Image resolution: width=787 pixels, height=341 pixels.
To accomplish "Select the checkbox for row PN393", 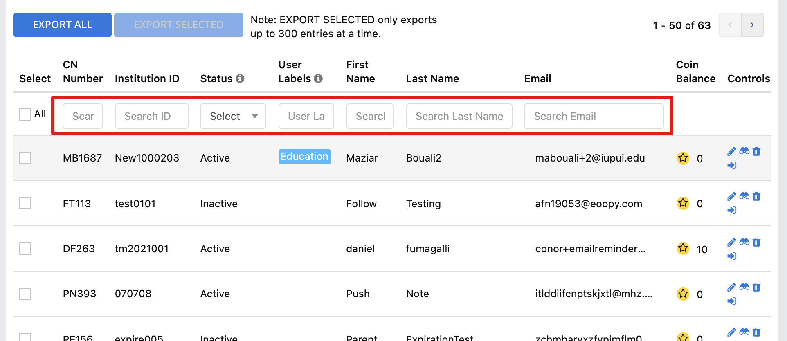I will click(x=25, y=294).
